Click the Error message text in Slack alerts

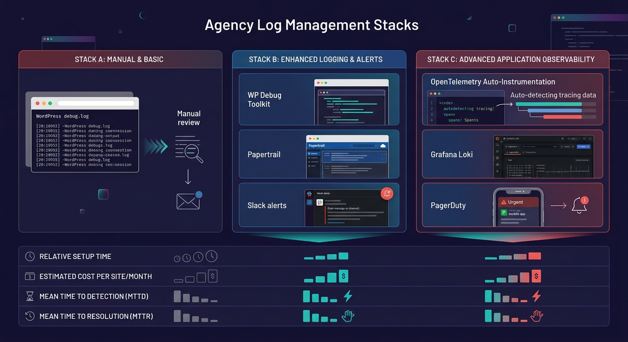343,208
